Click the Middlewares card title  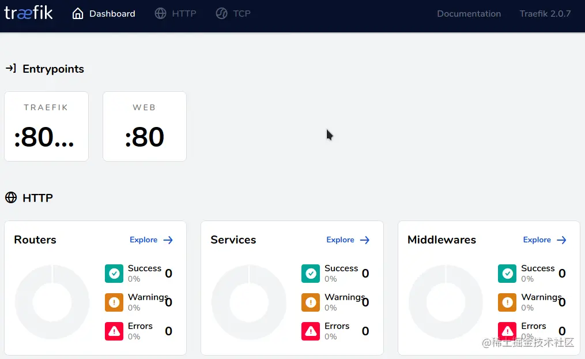click(441, 240)
